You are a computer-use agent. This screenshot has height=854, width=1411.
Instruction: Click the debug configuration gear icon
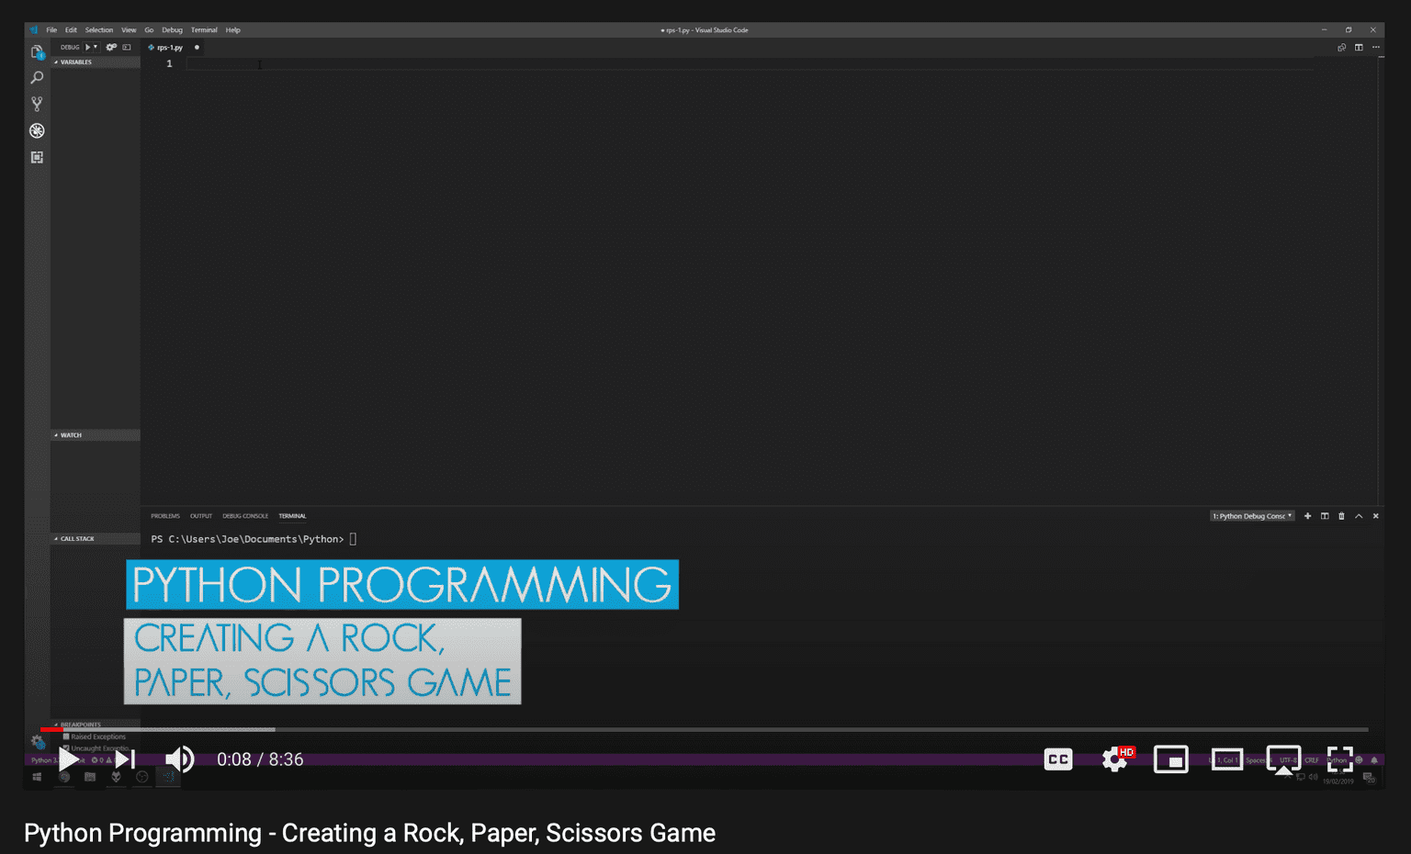click(x=111, y=47)
